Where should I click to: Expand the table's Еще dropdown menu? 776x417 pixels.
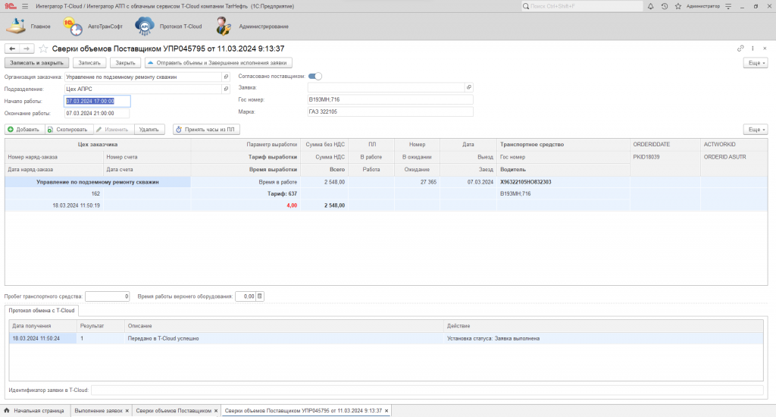756,130
